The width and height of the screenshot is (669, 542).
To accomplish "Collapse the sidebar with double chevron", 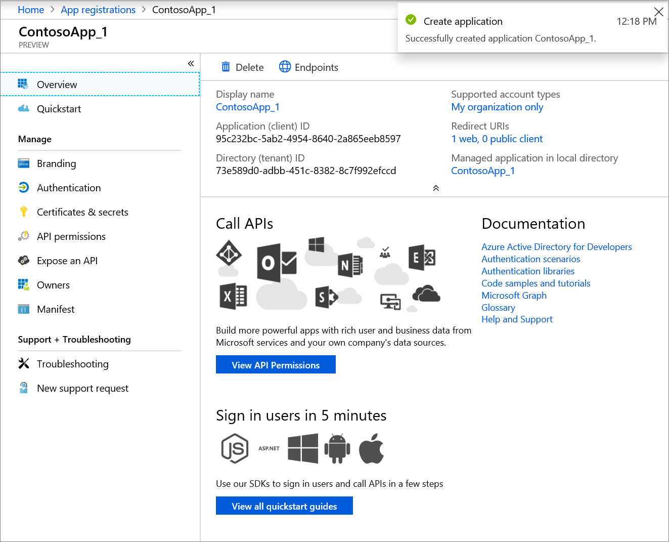I will (x=191, y=63).
